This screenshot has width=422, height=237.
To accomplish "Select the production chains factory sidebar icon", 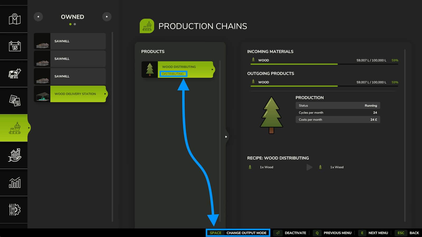I will click(15, 128).
